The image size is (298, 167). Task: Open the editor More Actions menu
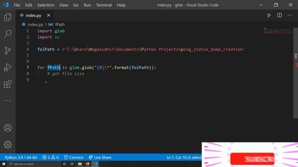pos(290,15)
